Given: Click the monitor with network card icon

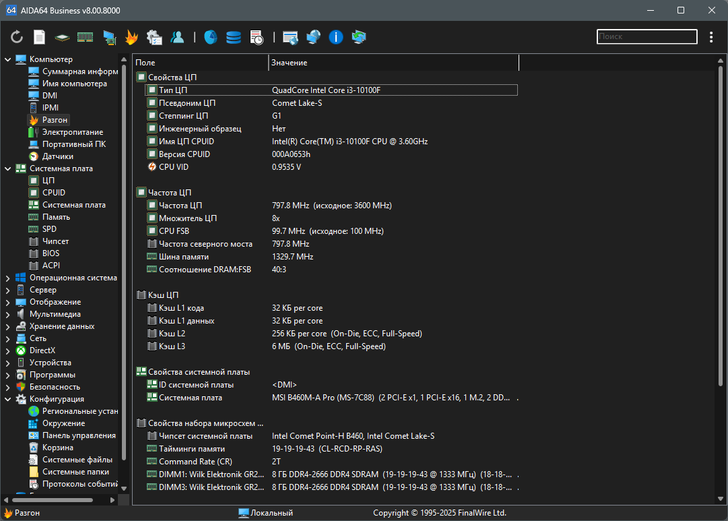Looking at the screenshot, I should (x=109, y=37).
